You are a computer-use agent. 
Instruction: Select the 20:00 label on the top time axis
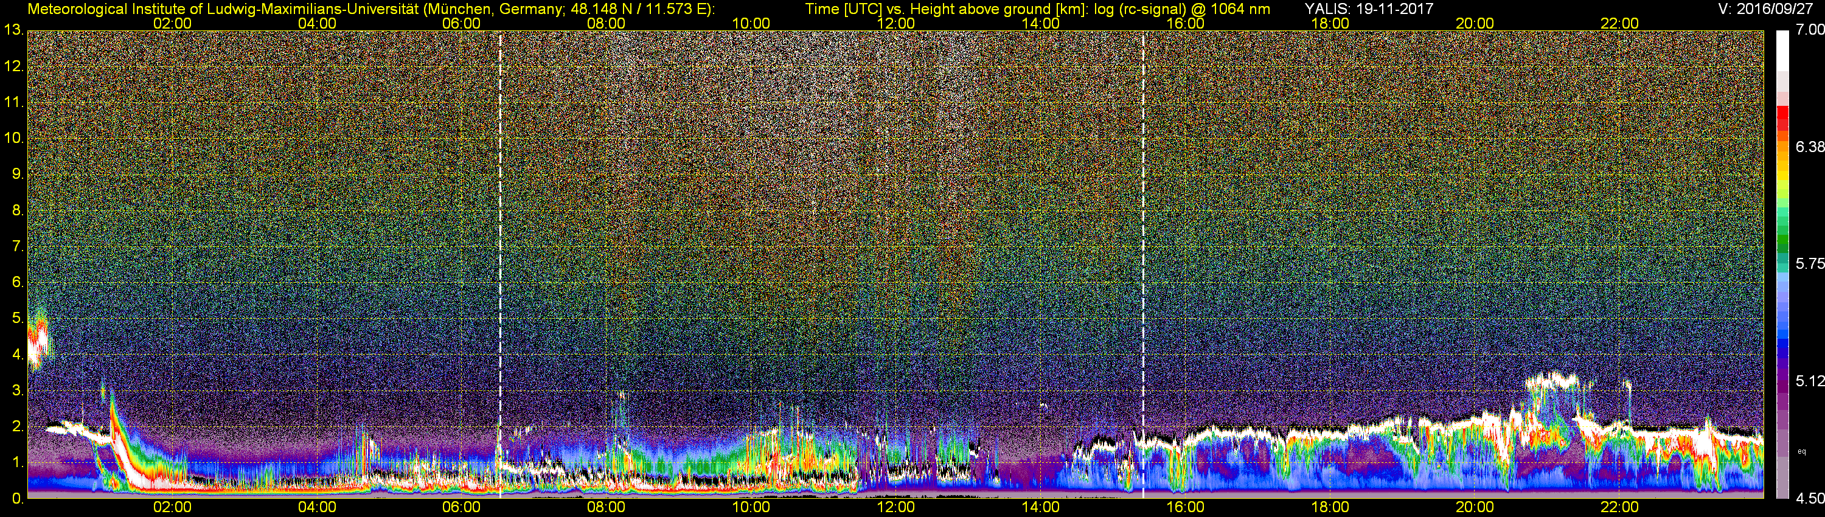click(x=1475, y=23)
